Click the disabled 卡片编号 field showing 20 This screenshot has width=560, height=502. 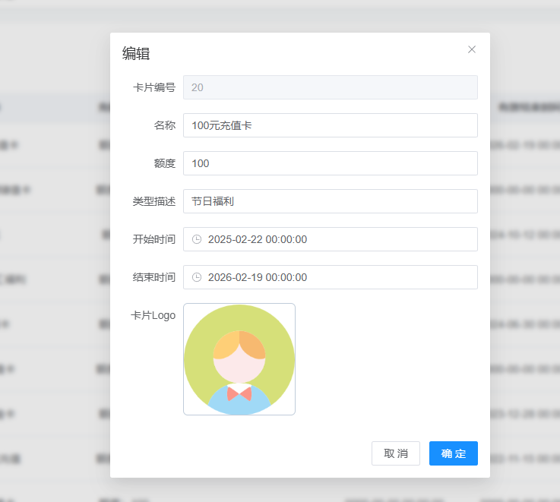tap(330, 87)
